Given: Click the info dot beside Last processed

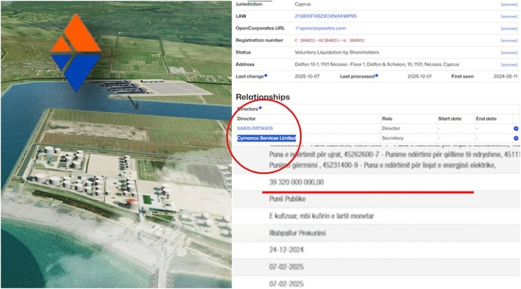Looking at the screenshot, I should tap(377, 76).
